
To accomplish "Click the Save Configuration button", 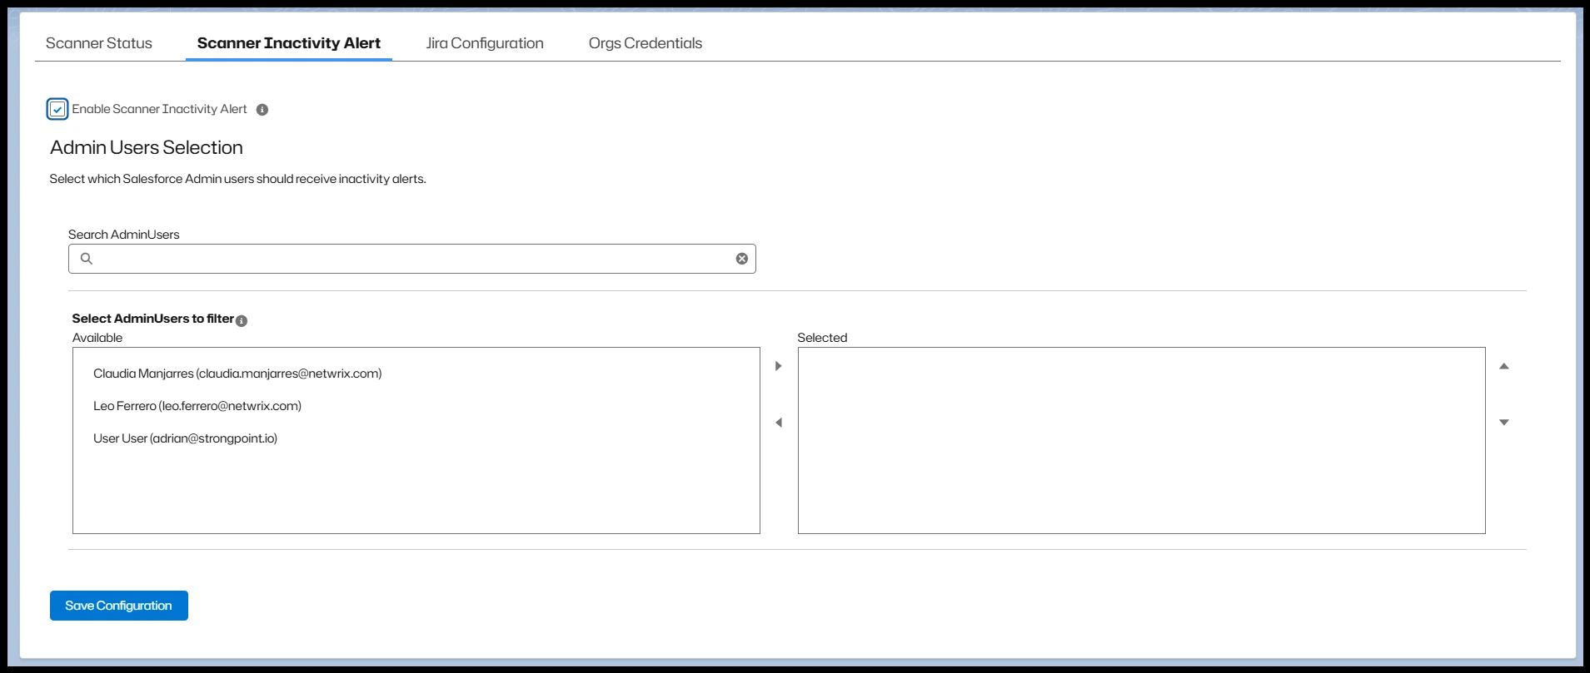I will [118, 606].
